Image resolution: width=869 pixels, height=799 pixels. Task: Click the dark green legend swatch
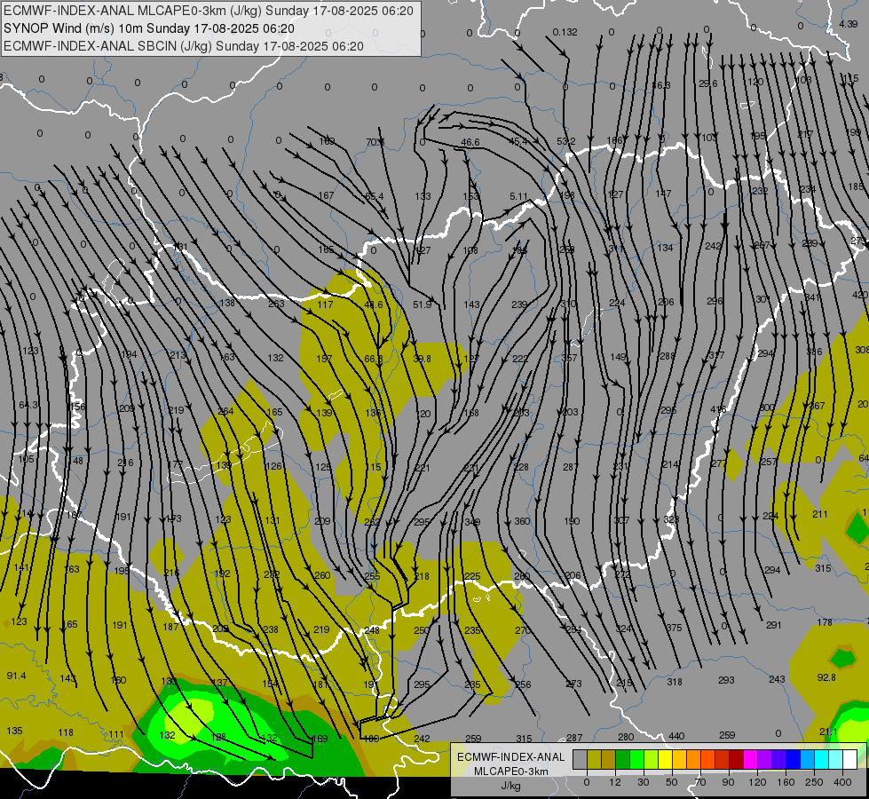(x=623, y=759)
